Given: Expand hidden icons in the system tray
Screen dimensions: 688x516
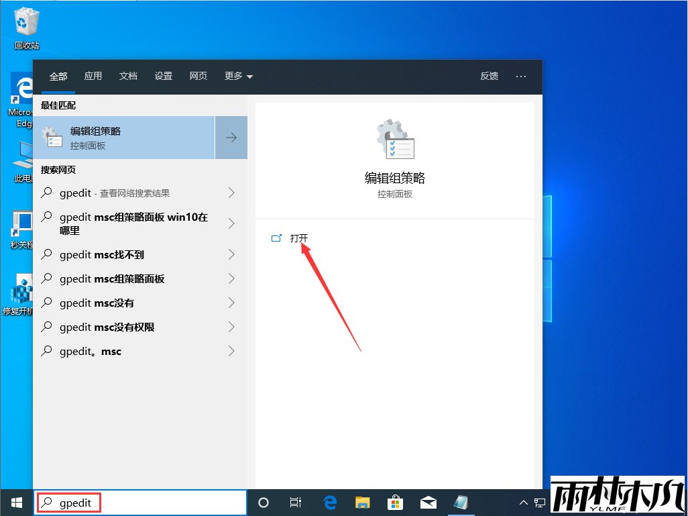Looking at the screenshot, I should 522,502.
